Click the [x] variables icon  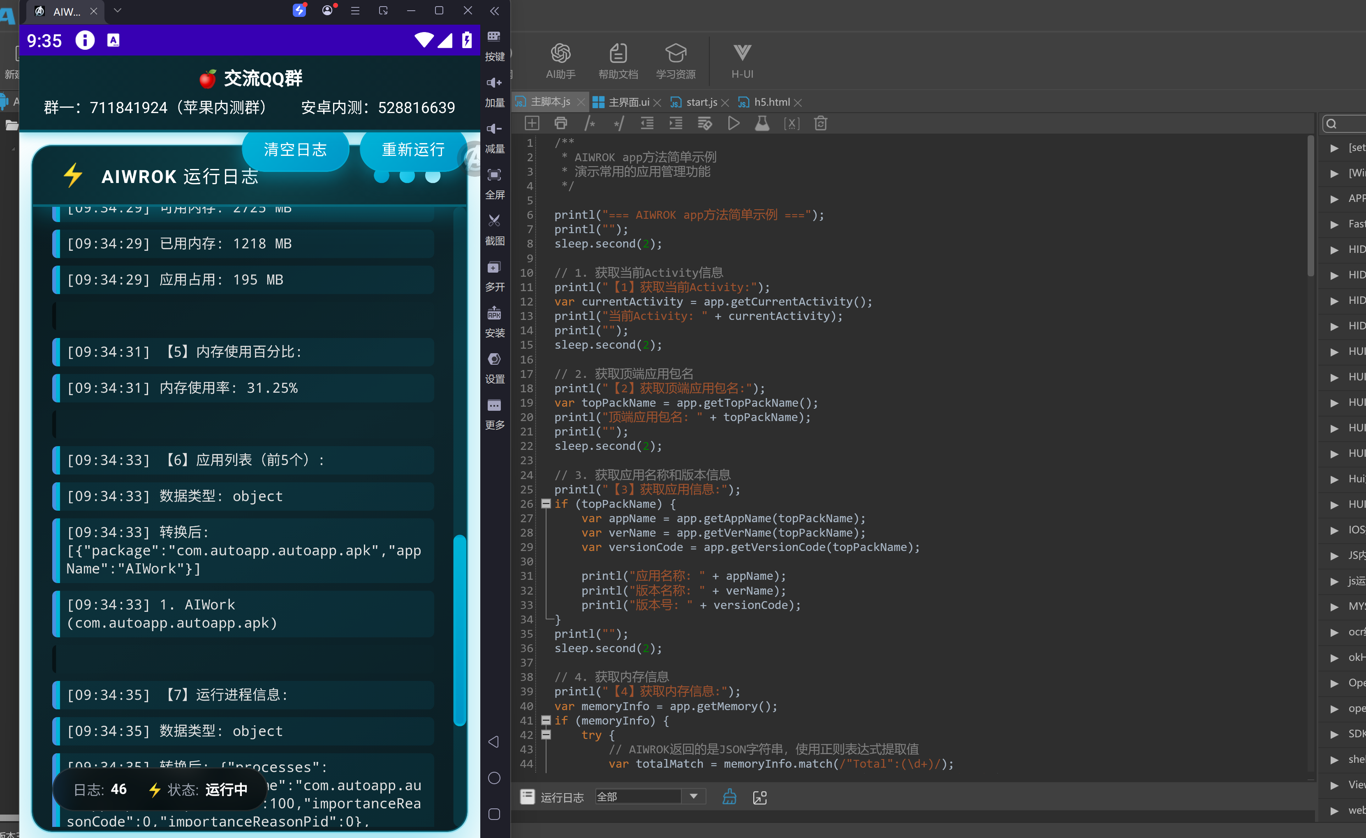pyautogui.click(x=792, y=123)
